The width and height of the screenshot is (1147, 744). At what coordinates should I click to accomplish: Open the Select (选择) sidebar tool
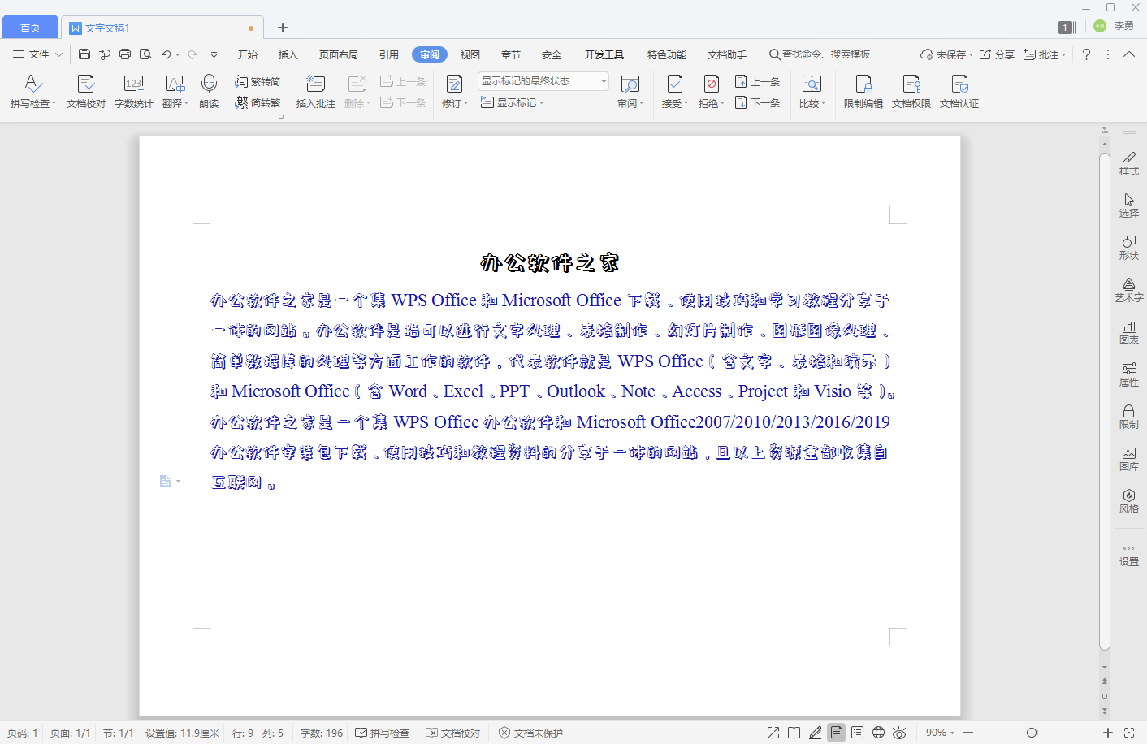(x=1129, y=205)
